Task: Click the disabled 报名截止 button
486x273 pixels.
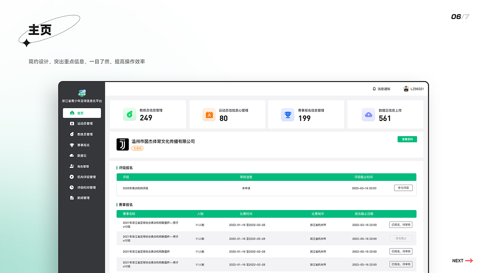Action: (401, 238)
